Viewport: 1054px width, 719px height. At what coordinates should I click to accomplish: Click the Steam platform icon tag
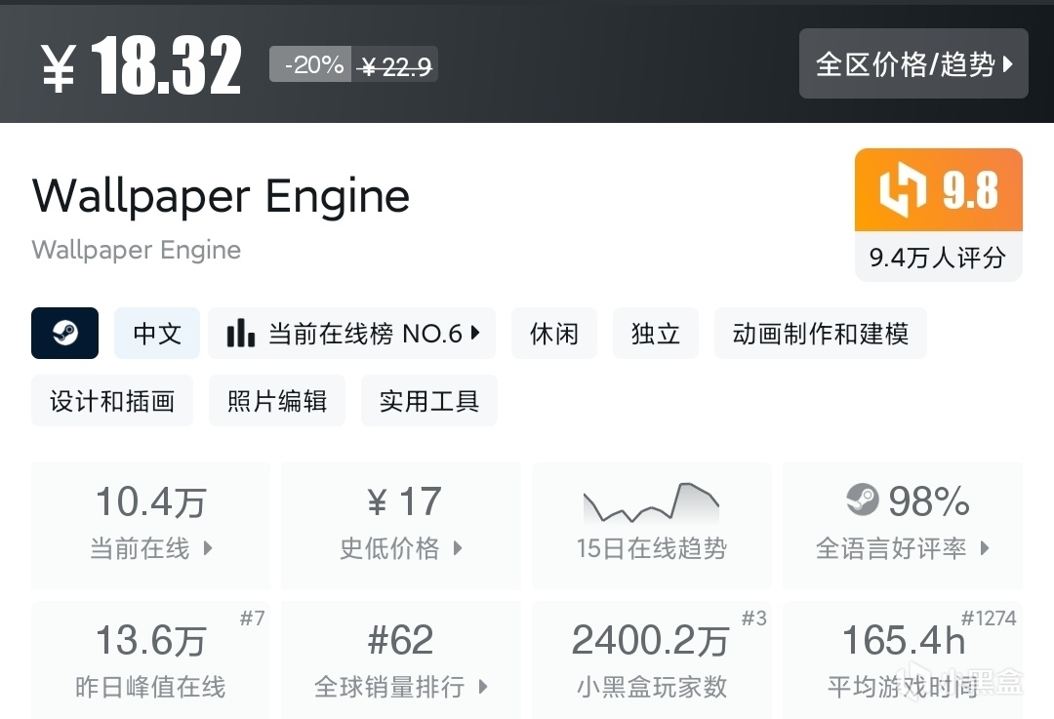coord(64,334)
